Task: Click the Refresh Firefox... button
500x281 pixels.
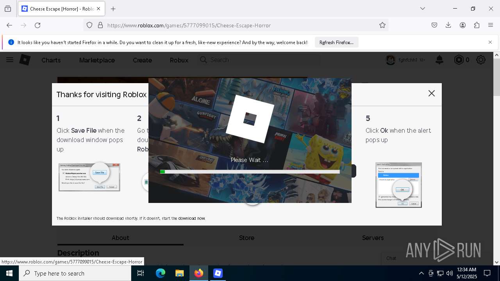Action: (x=336, y=42)
